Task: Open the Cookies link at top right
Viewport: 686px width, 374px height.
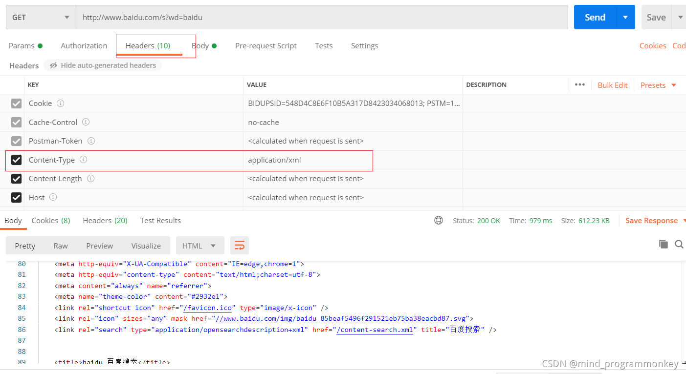Action: tap(653, 45)
